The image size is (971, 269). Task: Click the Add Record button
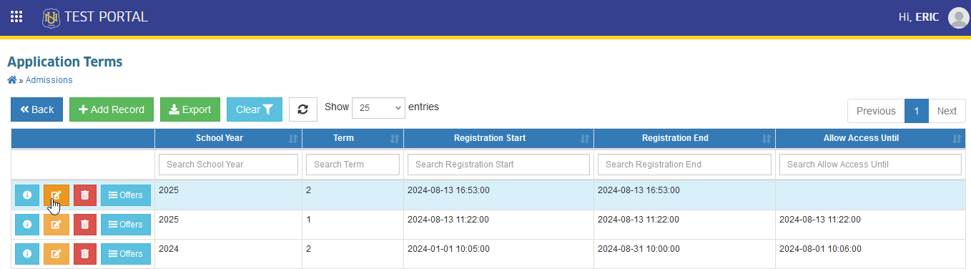point(112,109)
